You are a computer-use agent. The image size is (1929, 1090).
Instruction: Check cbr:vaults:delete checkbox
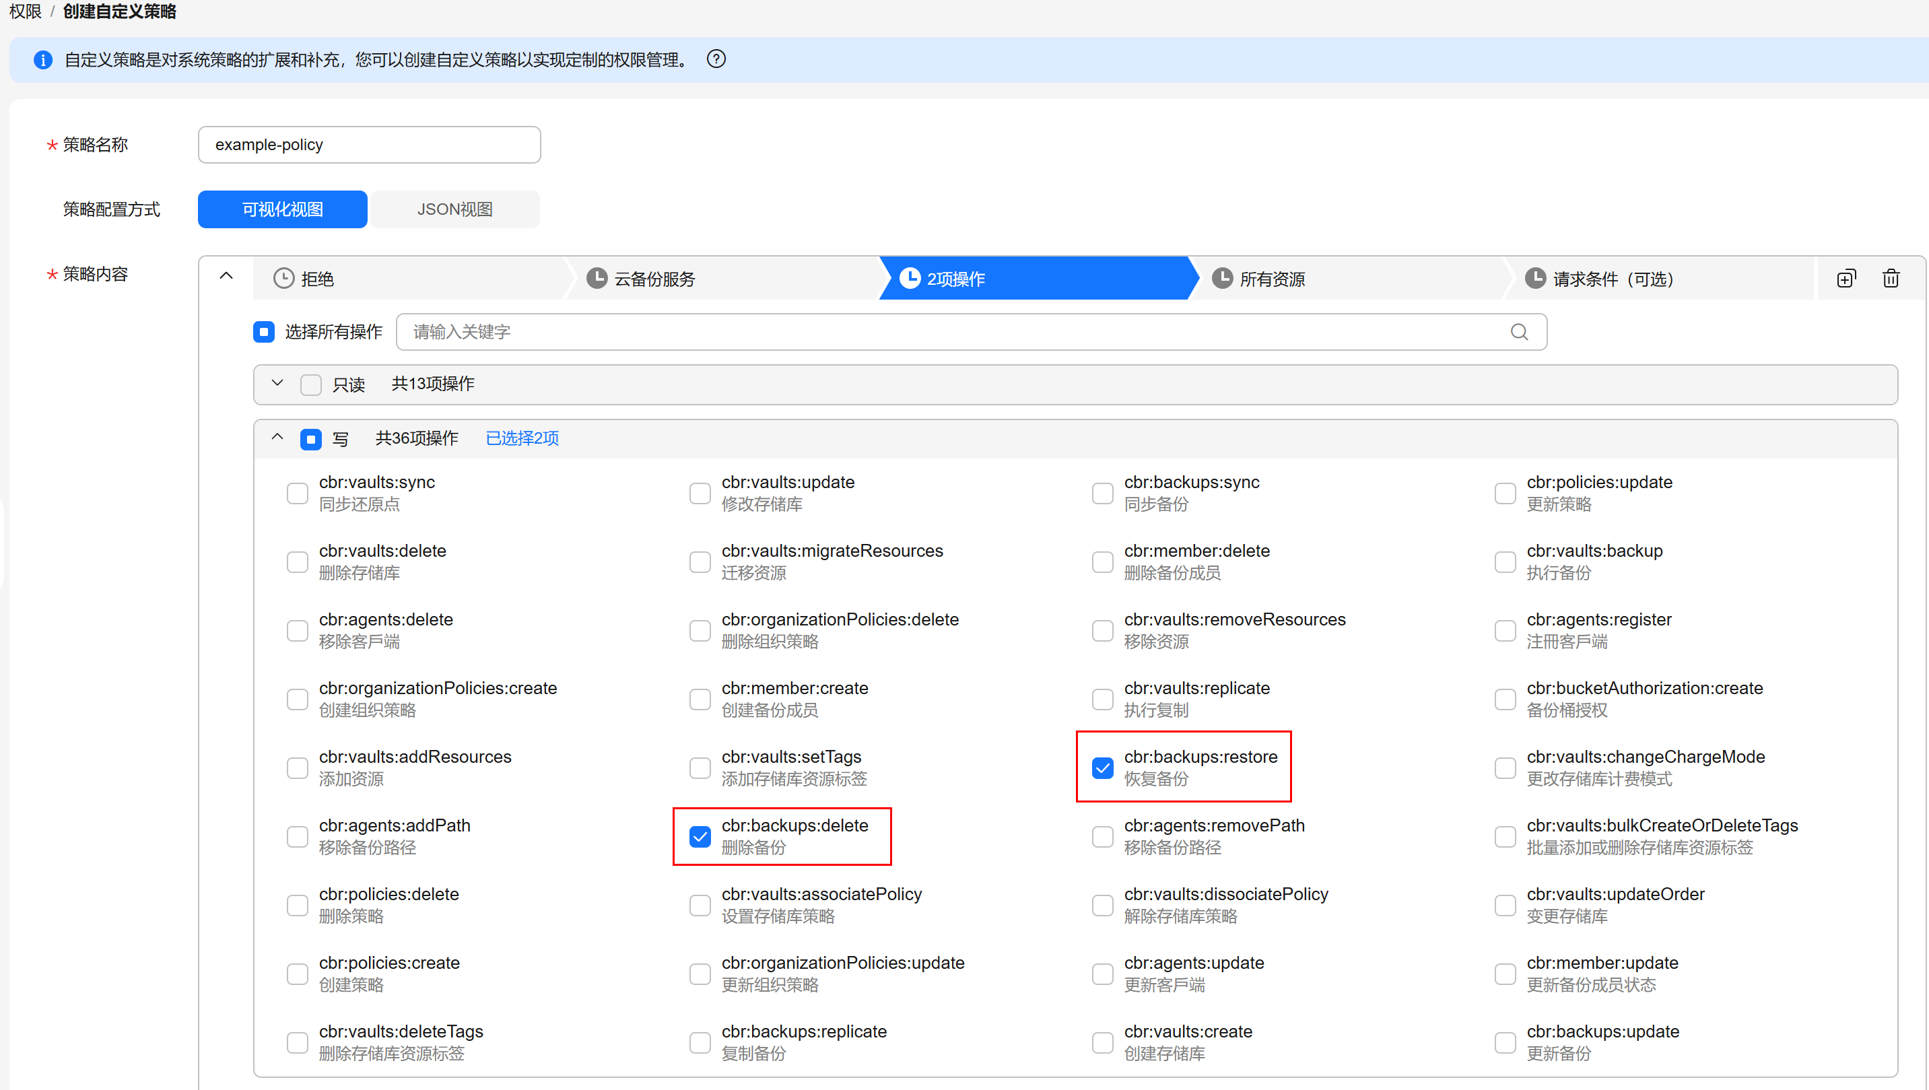[298, 562]
